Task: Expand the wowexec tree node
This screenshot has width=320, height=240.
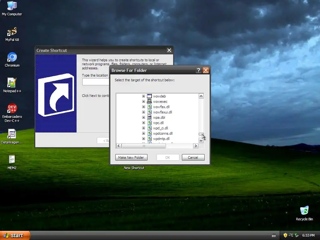Action: pyautogui.click(x=143, y=102)
